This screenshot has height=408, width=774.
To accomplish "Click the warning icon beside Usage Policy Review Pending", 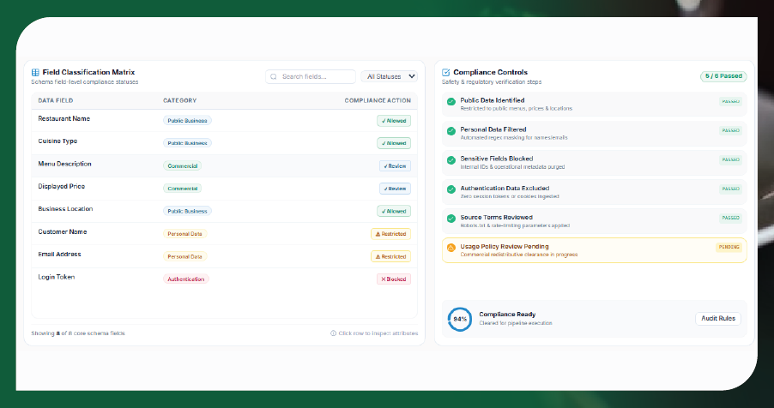I will pos(451,248).
